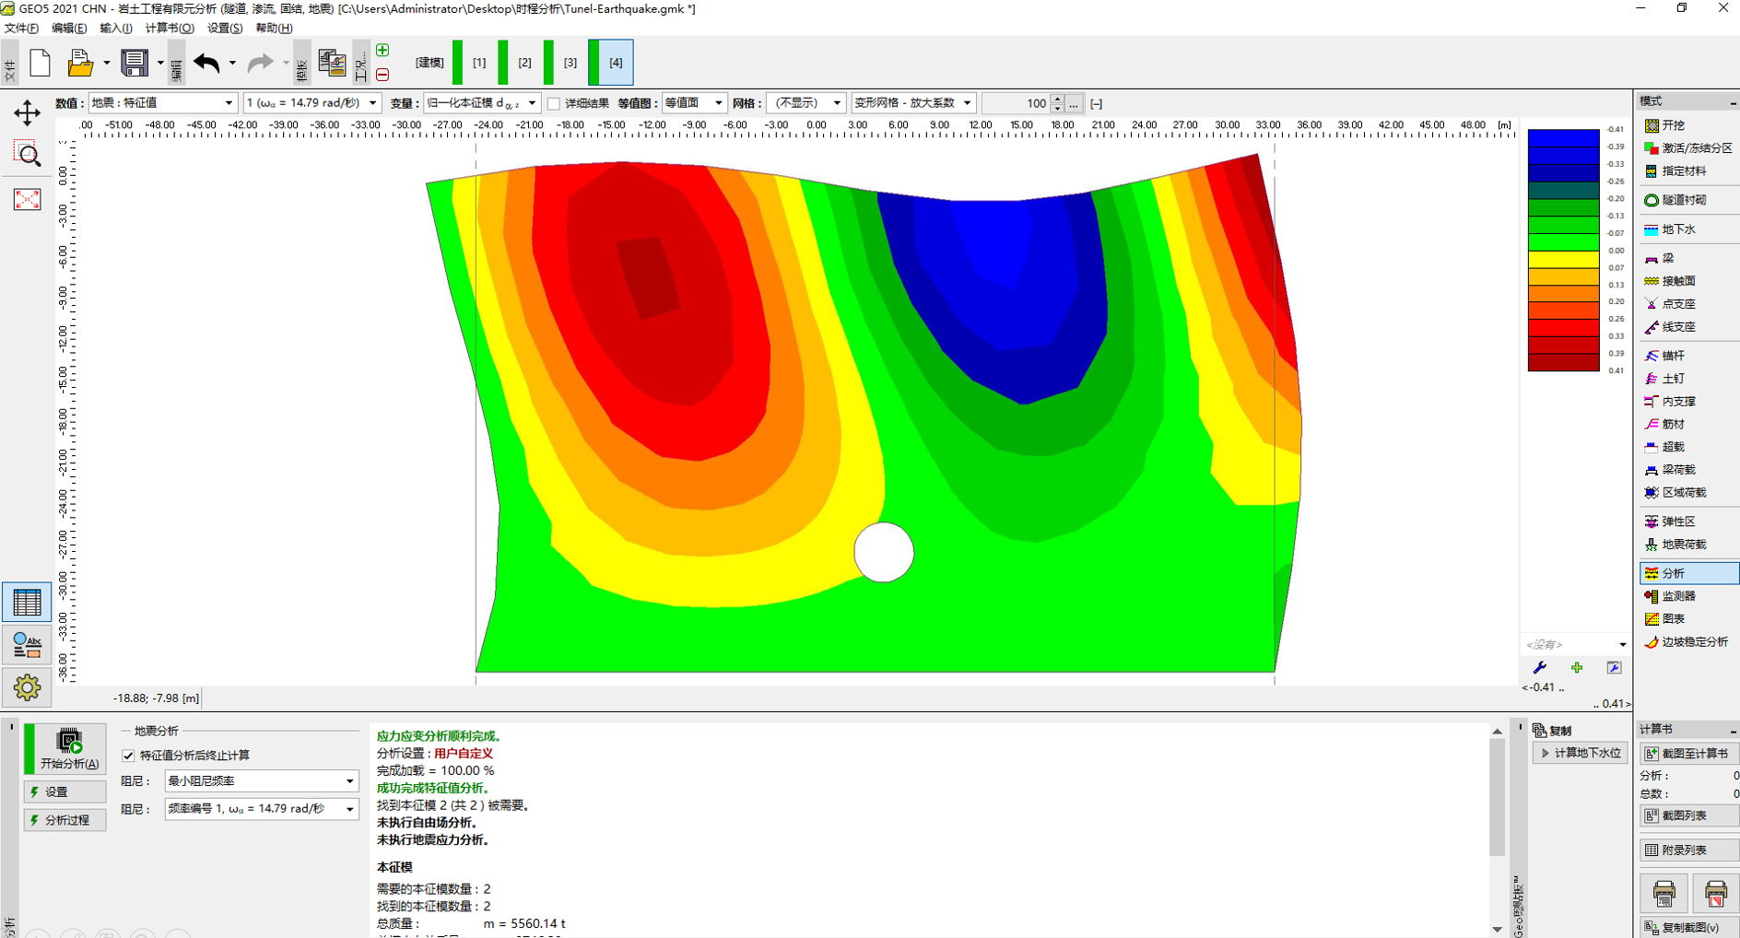Uncheck 特征值分析后终止计算
Viewport: 1740px width, 938px height.
[x=128, y=756]
